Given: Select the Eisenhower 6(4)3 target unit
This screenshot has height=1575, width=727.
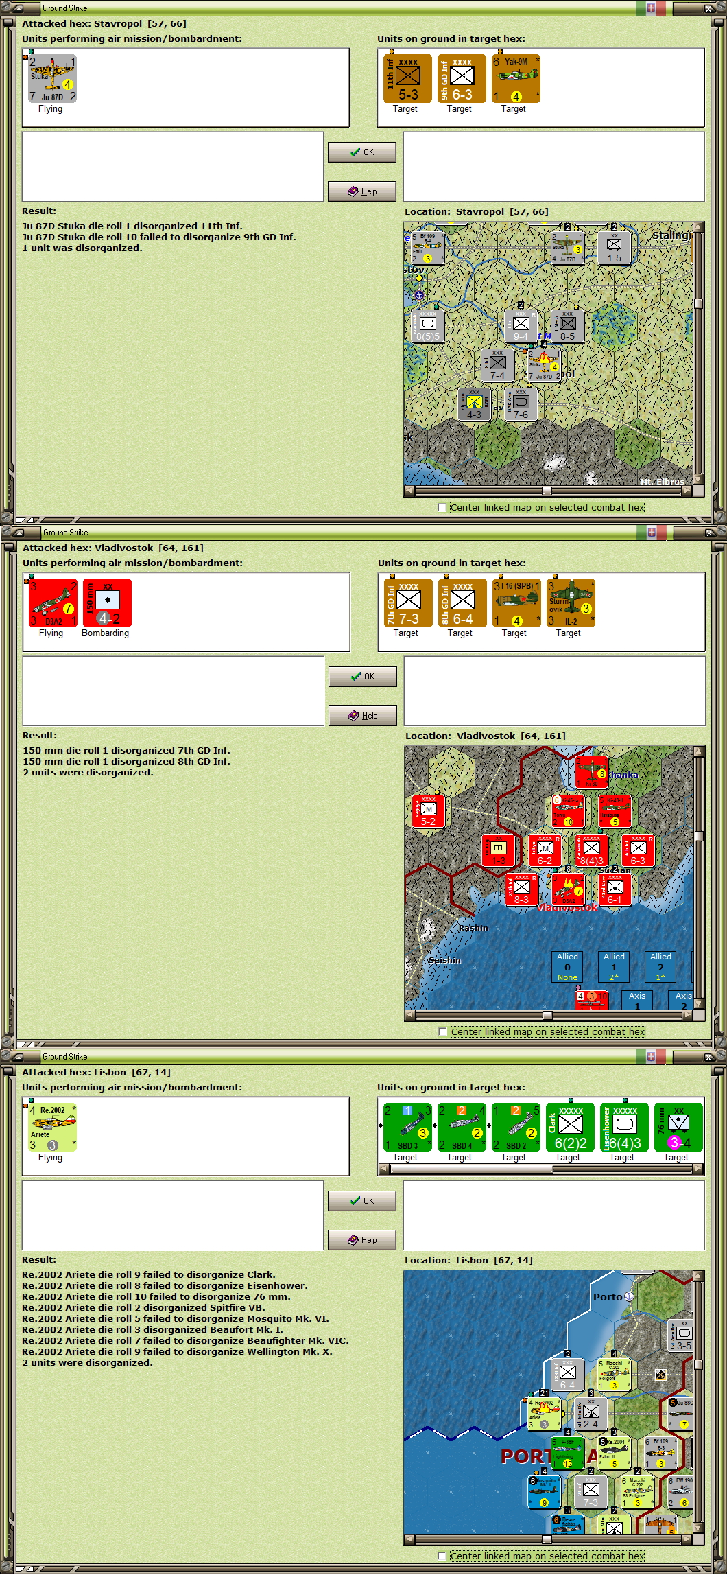Looking at the screenshot, I should pos(624,1128).
